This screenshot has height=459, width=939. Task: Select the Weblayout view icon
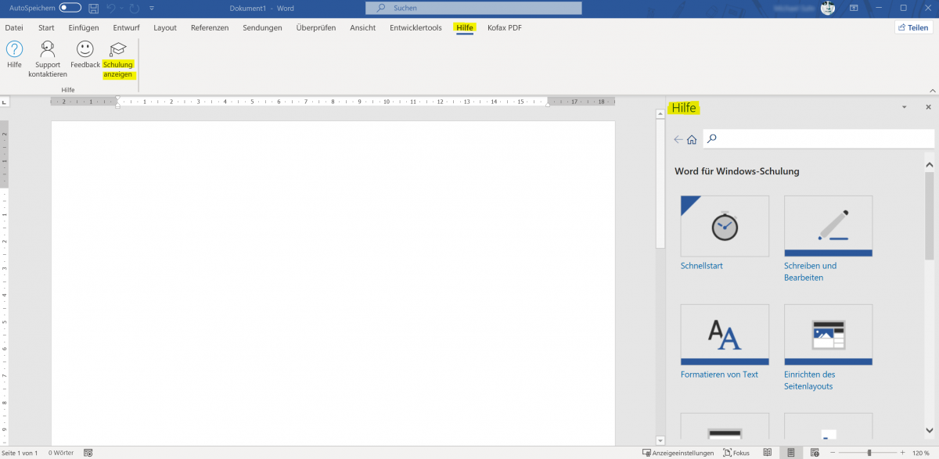(x=815, y=452)
